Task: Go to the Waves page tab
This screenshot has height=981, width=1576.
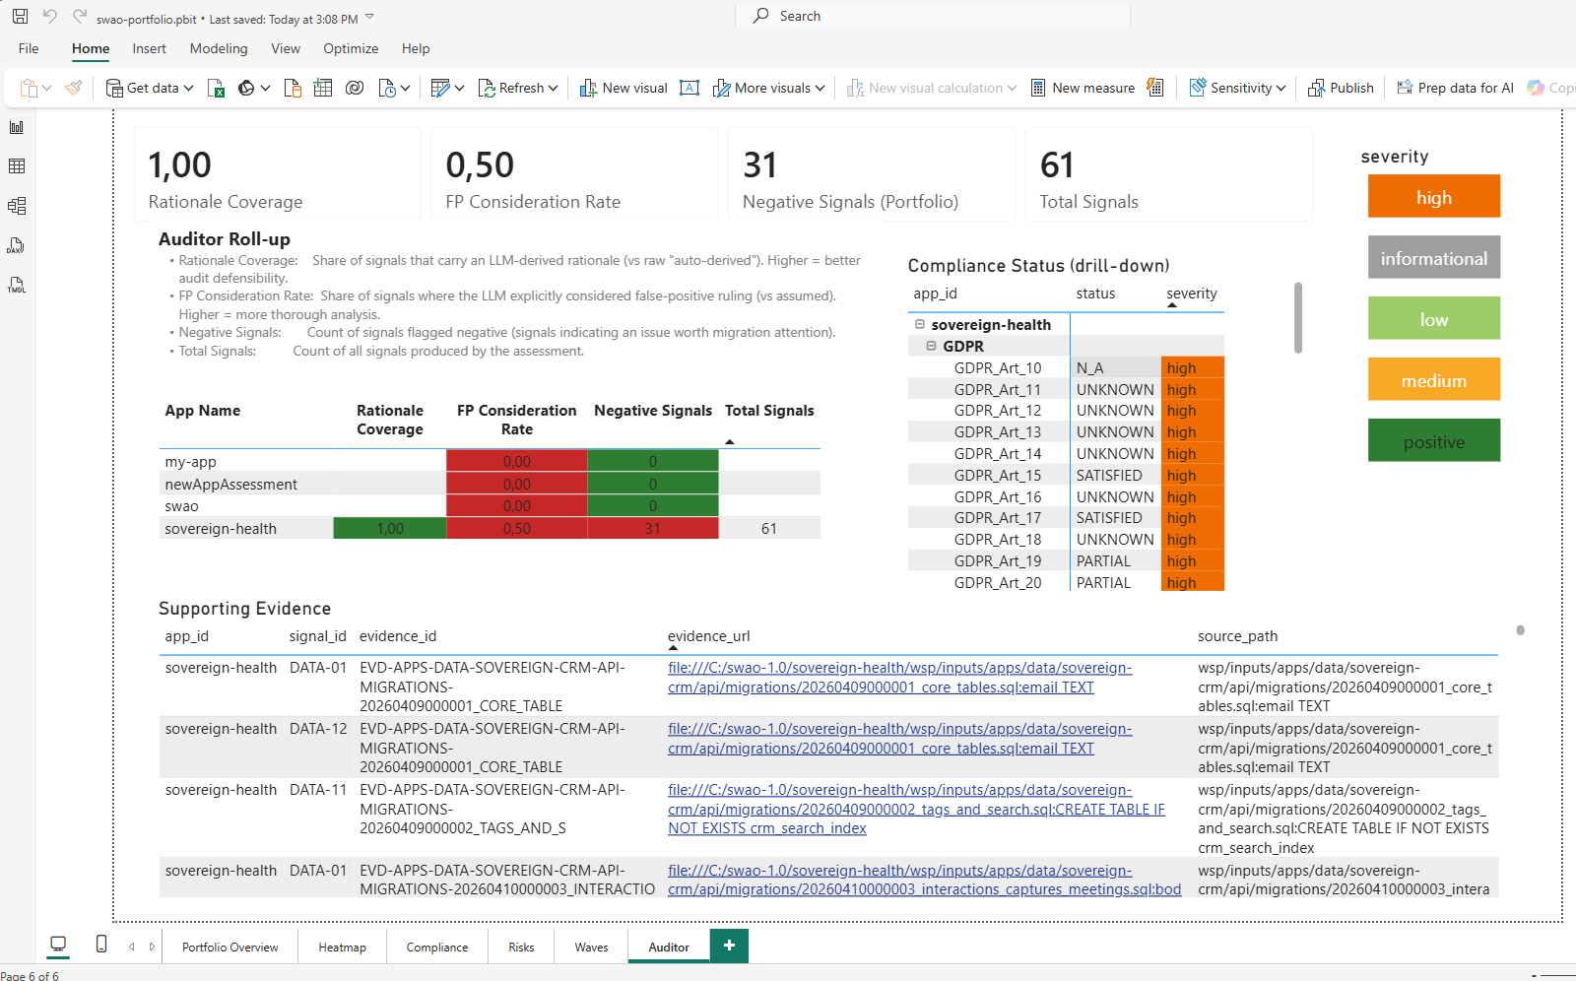Action: (x=591, y=947)
